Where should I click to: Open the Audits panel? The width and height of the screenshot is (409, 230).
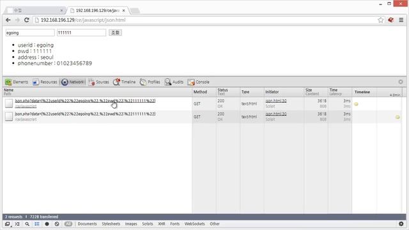(x=174, y=82)
